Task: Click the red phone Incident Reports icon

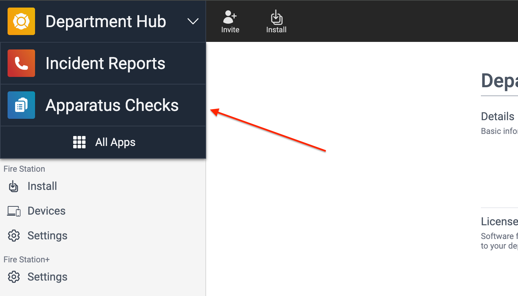Action: coord(21,63)
